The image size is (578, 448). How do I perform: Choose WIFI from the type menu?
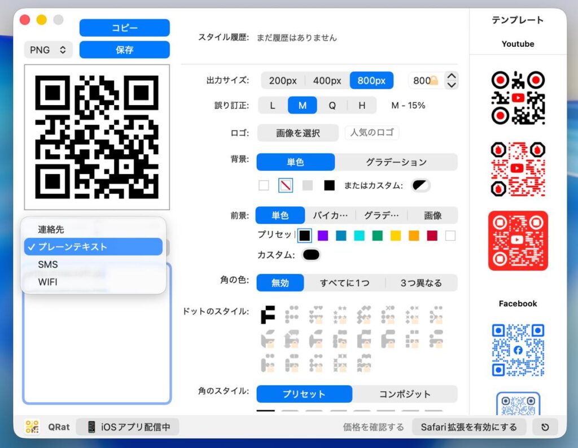(x=48, y=282)
